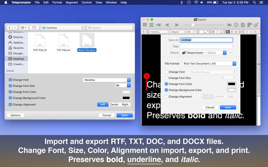
Task: Click the video camera icon in Export toolbar
Action: click(229, 25)
